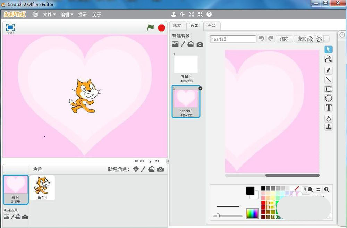347x228 pixels.
Task: Select the arrow Select tool in paint editor
Action: coord(328,49)
